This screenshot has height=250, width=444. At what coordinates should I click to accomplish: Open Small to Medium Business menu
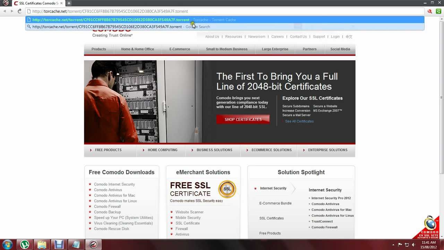[x=227, y=49]
